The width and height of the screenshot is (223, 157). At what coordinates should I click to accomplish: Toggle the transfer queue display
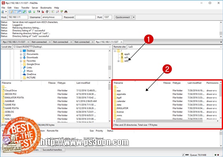[x=24, y=12]
